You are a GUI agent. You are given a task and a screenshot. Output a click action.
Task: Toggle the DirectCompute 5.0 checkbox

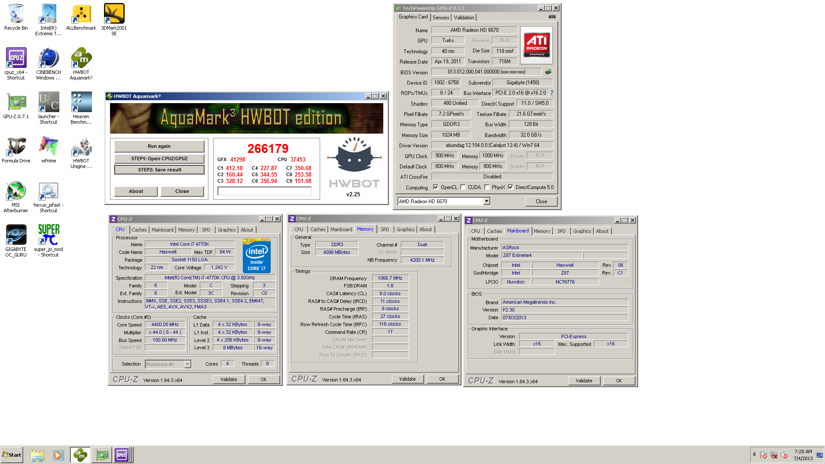510,187
